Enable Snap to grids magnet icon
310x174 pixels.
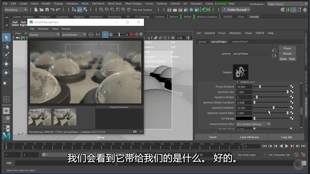point(101,10)
